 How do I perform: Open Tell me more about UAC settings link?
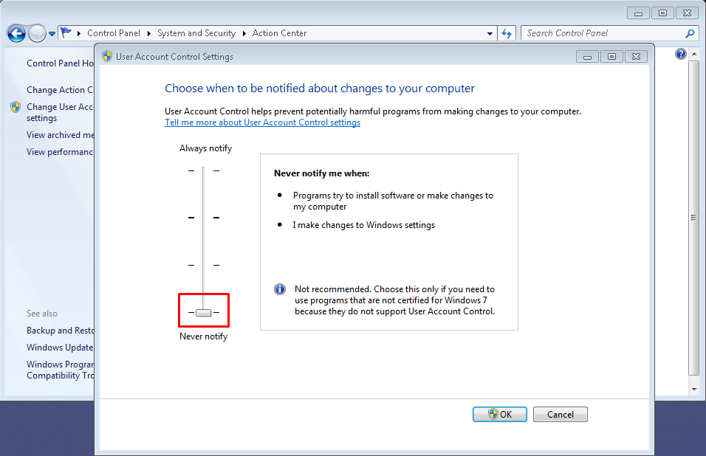click(262, 122)
